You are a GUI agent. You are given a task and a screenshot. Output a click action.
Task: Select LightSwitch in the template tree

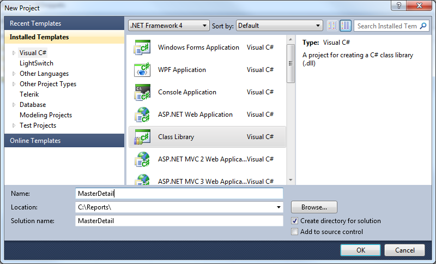(37, 63)
